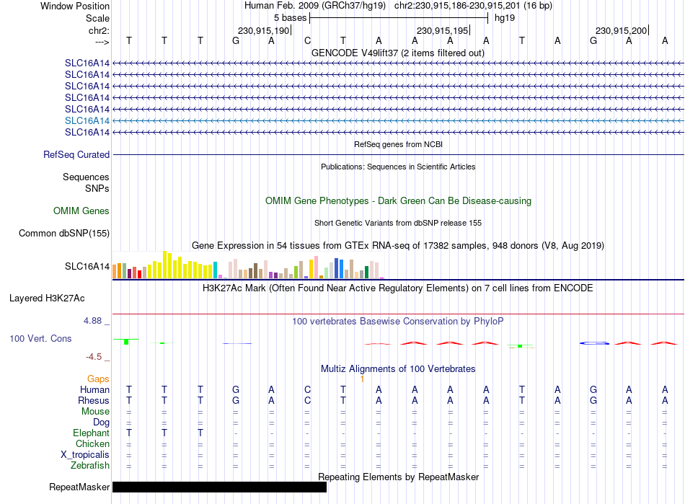Screen dimensions: 685x504
Task: Click the SLC16A14 label beside GTEx bar chart
Action: [x=87, y=266]
